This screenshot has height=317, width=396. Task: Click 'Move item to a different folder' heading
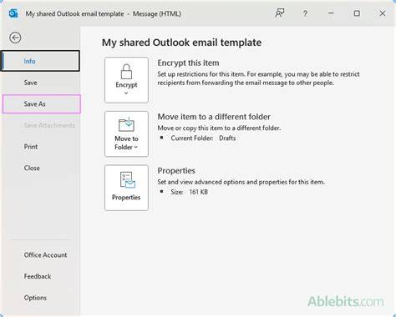click(214, 117)
